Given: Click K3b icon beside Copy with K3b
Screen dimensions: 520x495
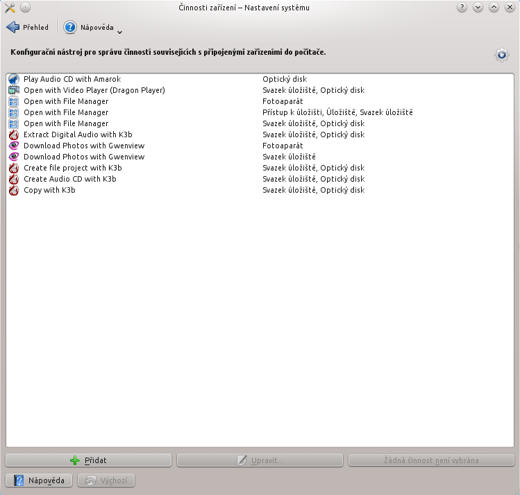Looking at the screenshot, I should coord(14,190).
